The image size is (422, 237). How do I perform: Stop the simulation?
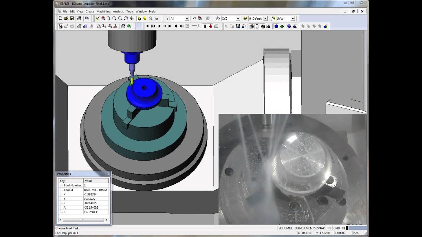pyautogui.click(x=147, y=26)
